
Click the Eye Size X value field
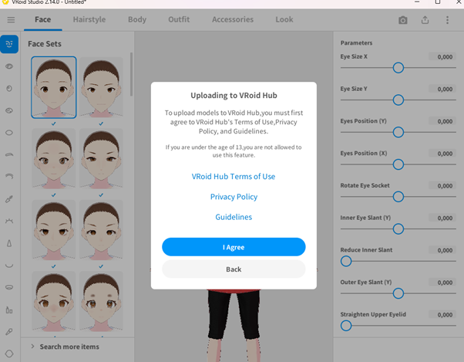coord(442,57)
